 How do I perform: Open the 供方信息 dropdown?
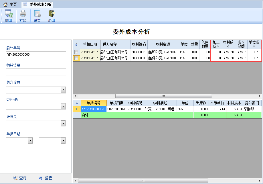(63, 90)
